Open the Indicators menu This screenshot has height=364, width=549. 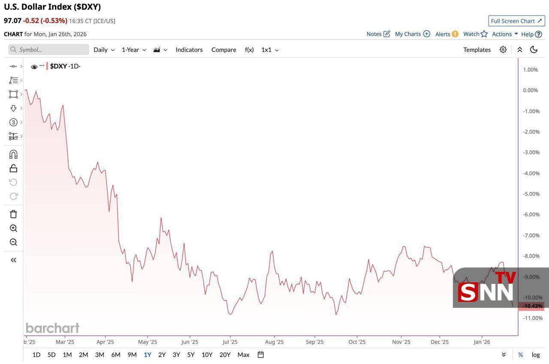[189, 50]
